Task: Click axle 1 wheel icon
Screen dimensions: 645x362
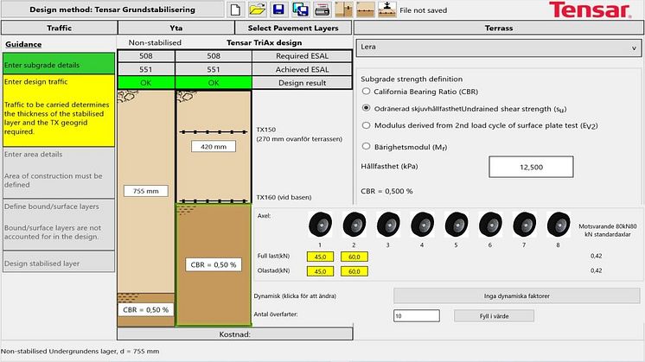Action: pos(320,225)
